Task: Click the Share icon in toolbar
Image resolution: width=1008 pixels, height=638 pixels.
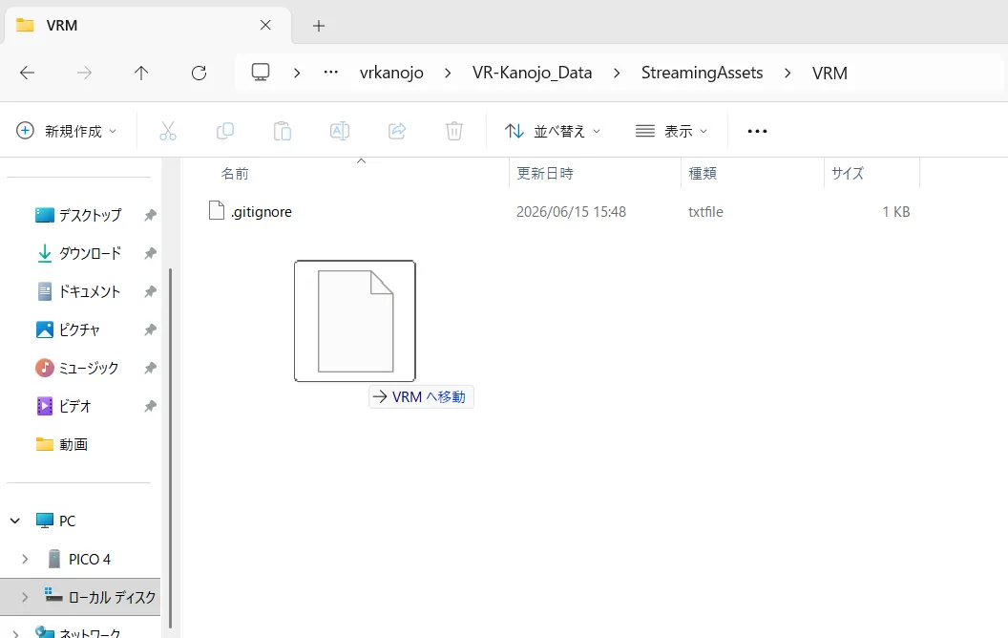Action: pyautogui.click(x=397, y=131)
